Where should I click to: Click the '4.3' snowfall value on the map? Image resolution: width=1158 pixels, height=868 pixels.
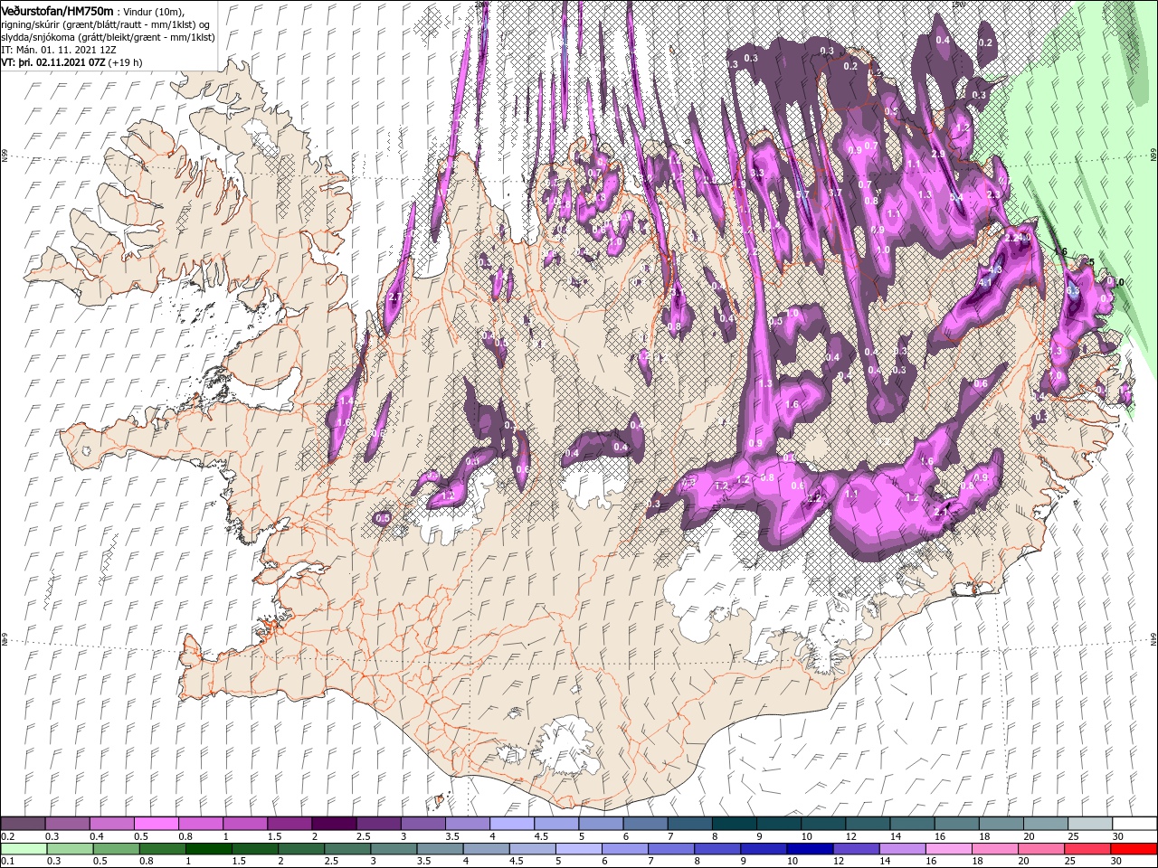[x=996, y=269]
